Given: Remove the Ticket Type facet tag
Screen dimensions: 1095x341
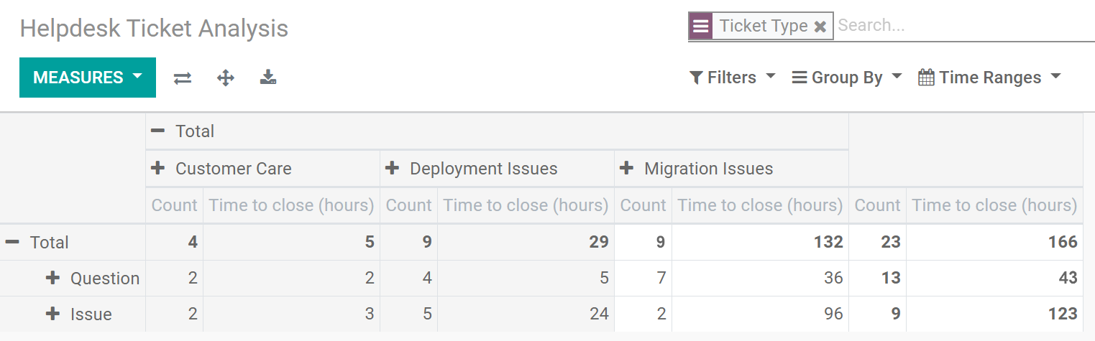Looking at the screenshot, I should 820,27.
